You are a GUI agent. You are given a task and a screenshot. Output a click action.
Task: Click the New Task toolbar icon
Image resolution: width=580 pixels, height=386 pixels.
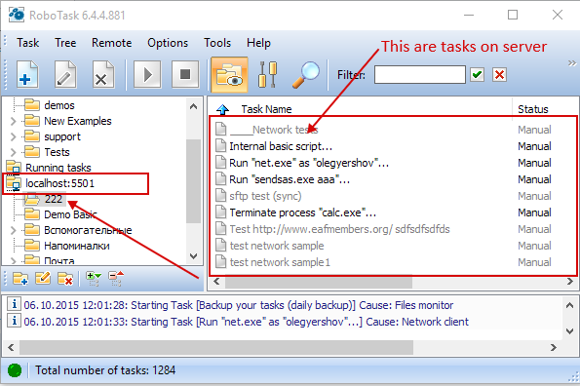(x=27, y=74)
